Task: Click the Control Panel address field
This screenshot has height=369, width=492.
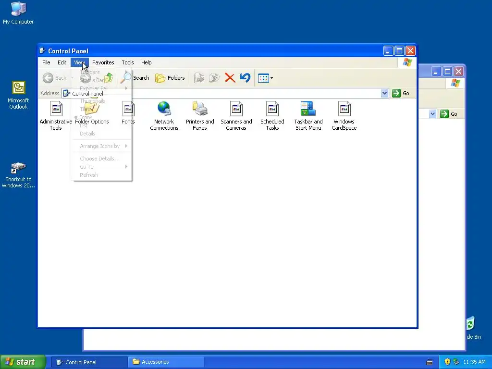Action: tap(225, 93)
